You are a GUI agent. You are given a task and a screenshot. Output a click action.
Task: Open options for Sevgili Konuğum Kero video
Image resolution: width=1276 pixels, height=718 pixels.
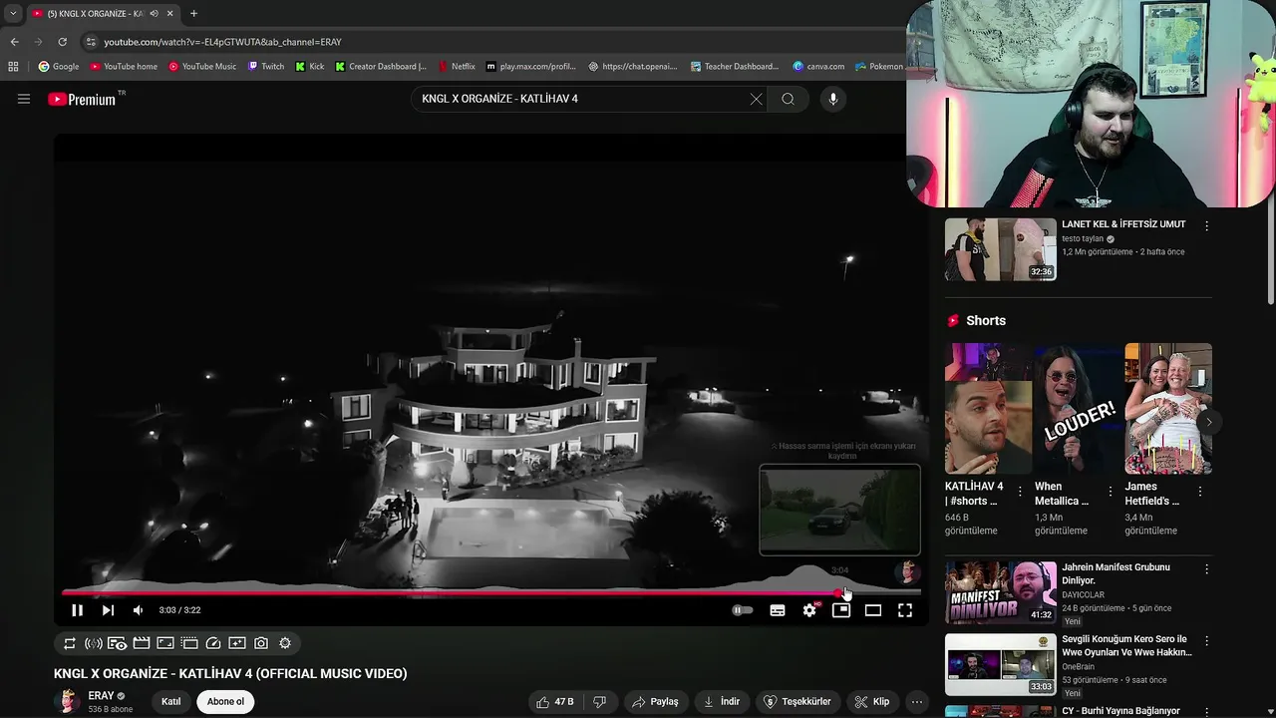click(1206, 641)
